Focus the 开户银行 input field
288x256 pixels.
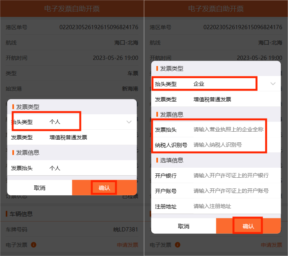pyautogui.click(x=230, y=176)
